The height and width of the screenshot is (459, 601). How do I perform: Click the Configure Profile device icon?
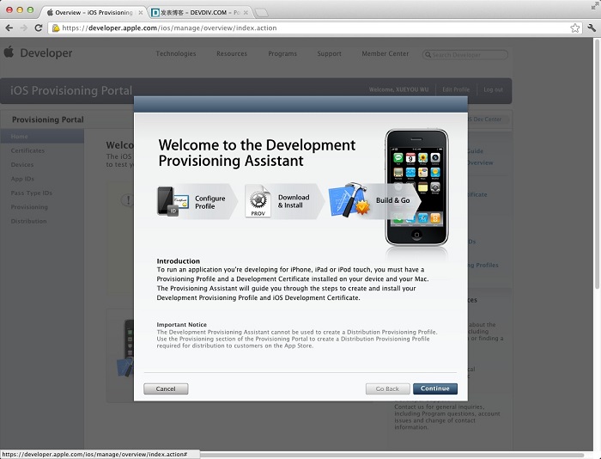pos(173,201)
